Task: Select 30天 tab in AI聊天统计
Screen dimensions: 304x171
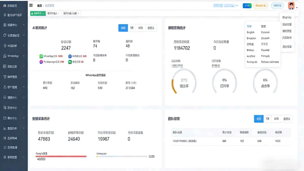Action: [x=141, y=28]
